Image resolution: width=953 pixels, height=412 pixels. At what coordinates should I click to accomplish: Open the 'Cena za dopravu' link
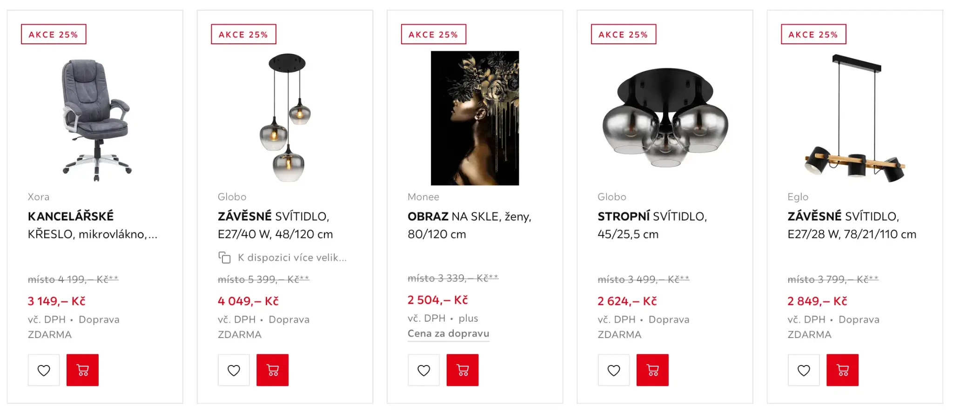448,333
